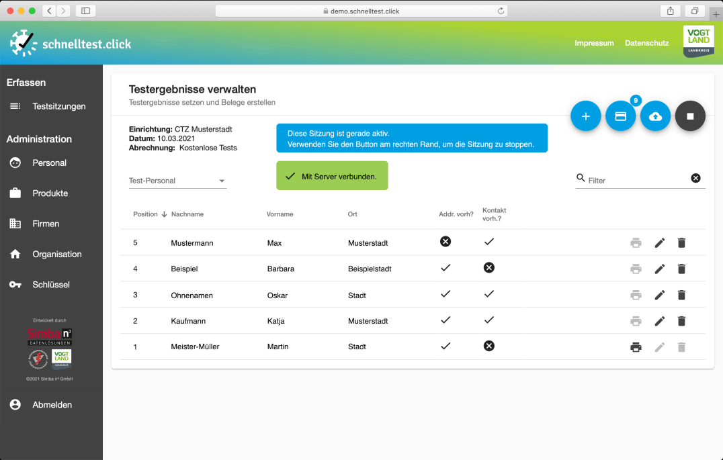Open the Datenschutz link

tap(646, 43)
